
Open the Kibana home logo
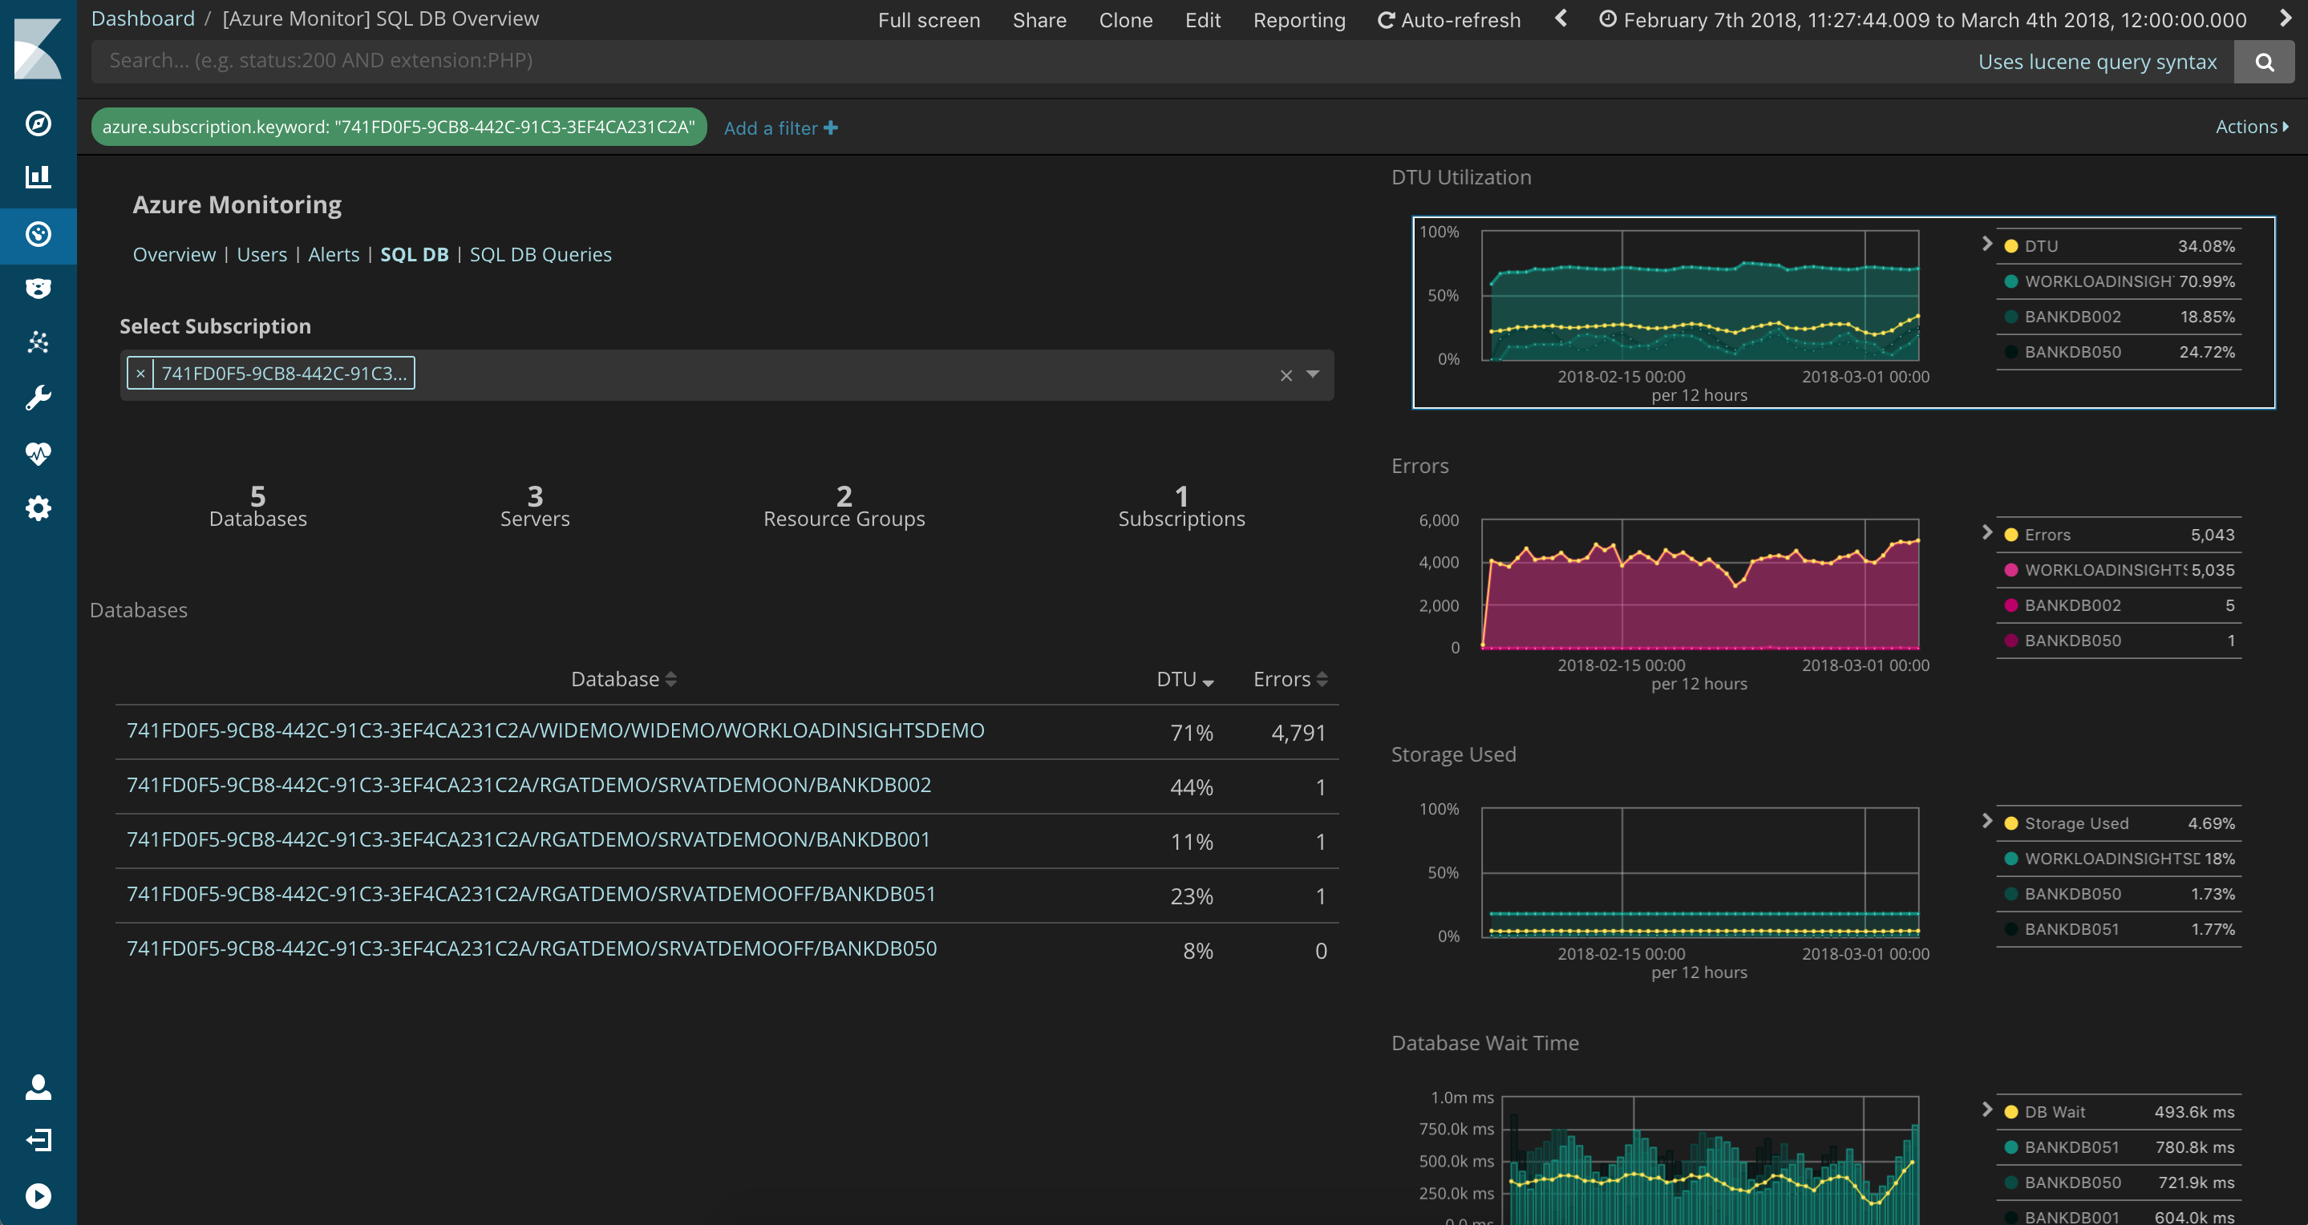[x=38, y=48]
